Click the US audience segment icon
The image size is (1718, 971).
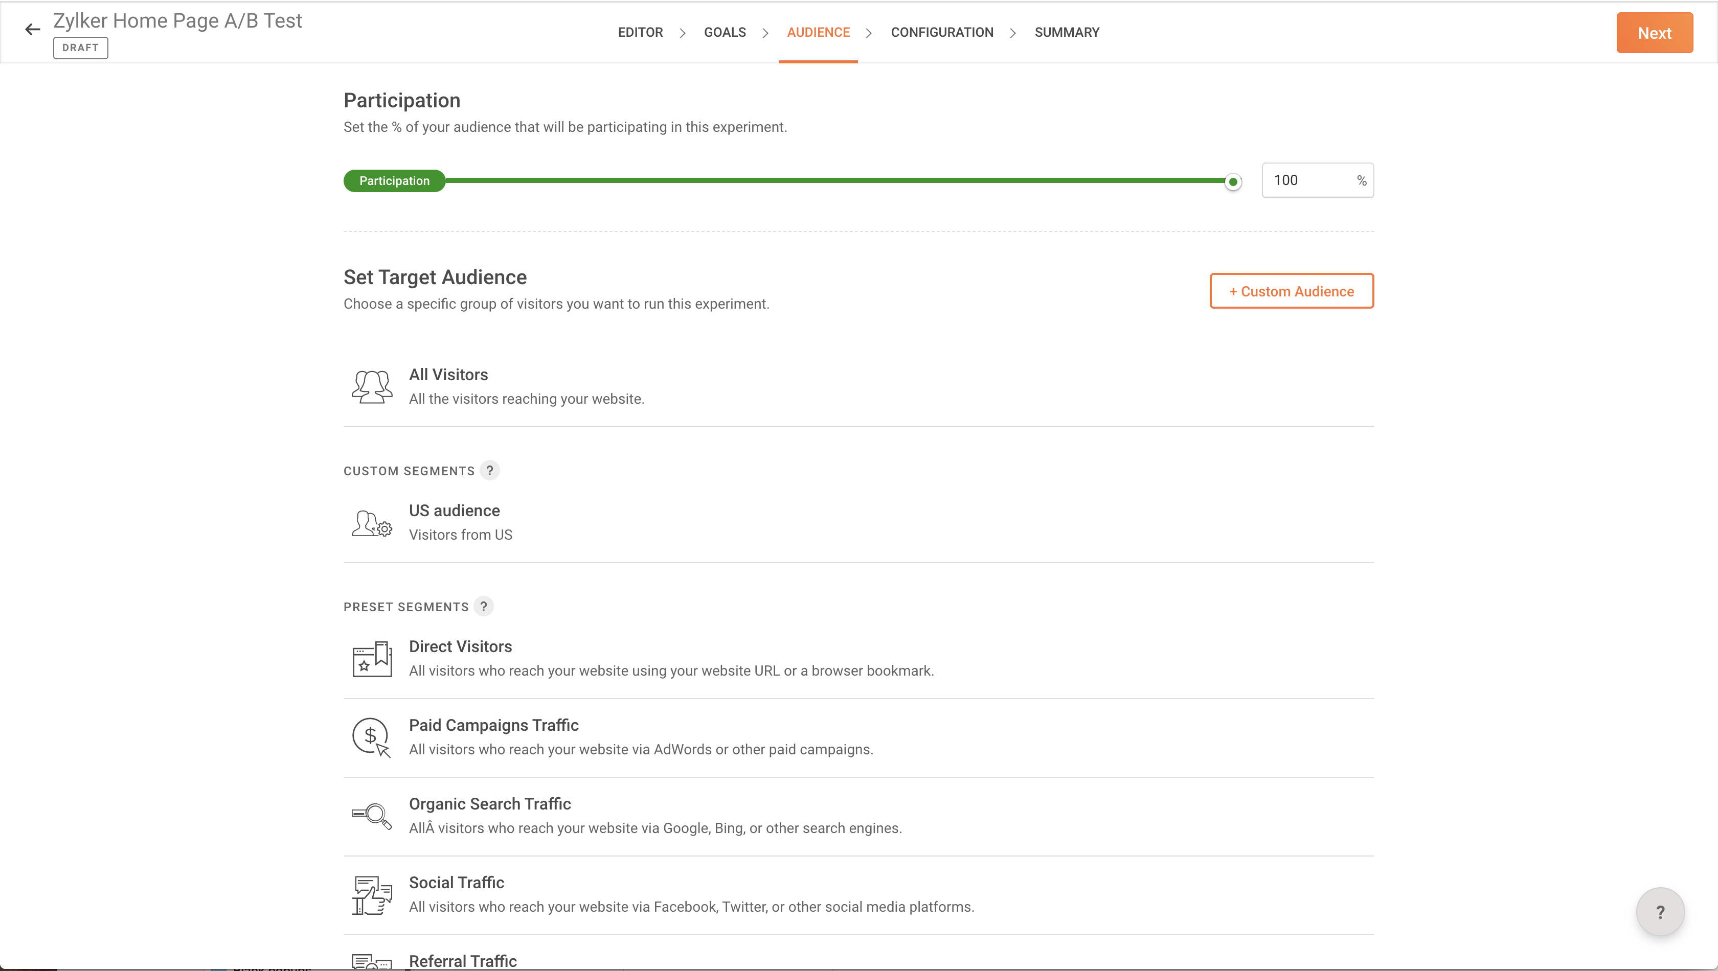372,523
